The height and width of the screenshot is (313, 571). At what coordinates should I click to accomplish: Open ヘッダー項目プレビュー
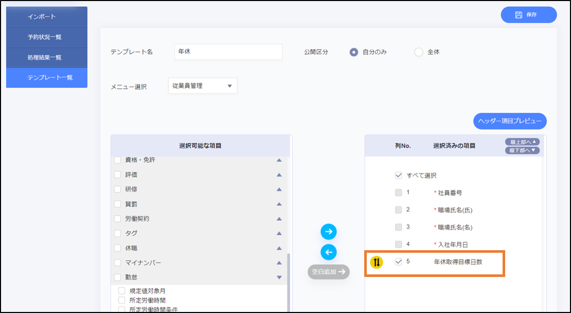pos(510,121)
